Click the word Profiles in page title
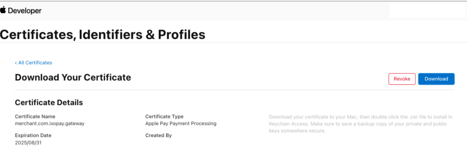The width and height of the screenshot is (467, 146). [181, 35]
